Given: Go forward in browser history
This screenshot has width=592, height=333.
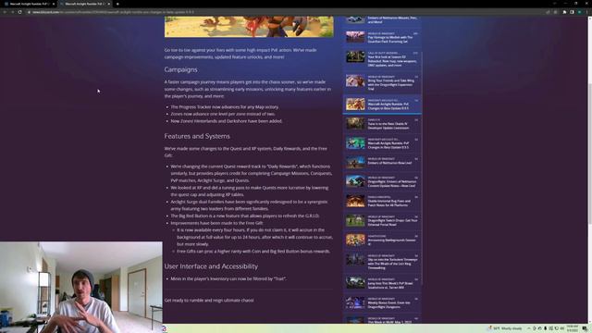Looking at the screenshot, I should pyautogui.click(x=12, y=12).
